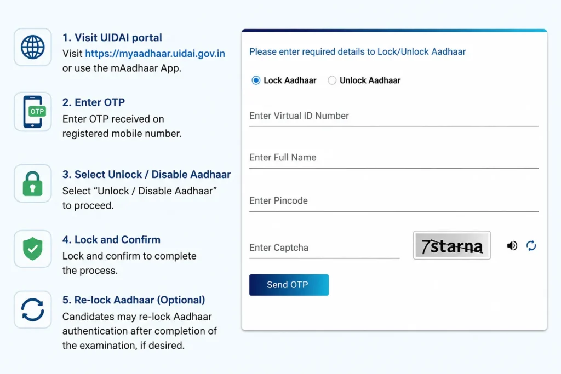
Task: Click the '1. Visit UIDAI portal' heading
Action: (112, 38)
